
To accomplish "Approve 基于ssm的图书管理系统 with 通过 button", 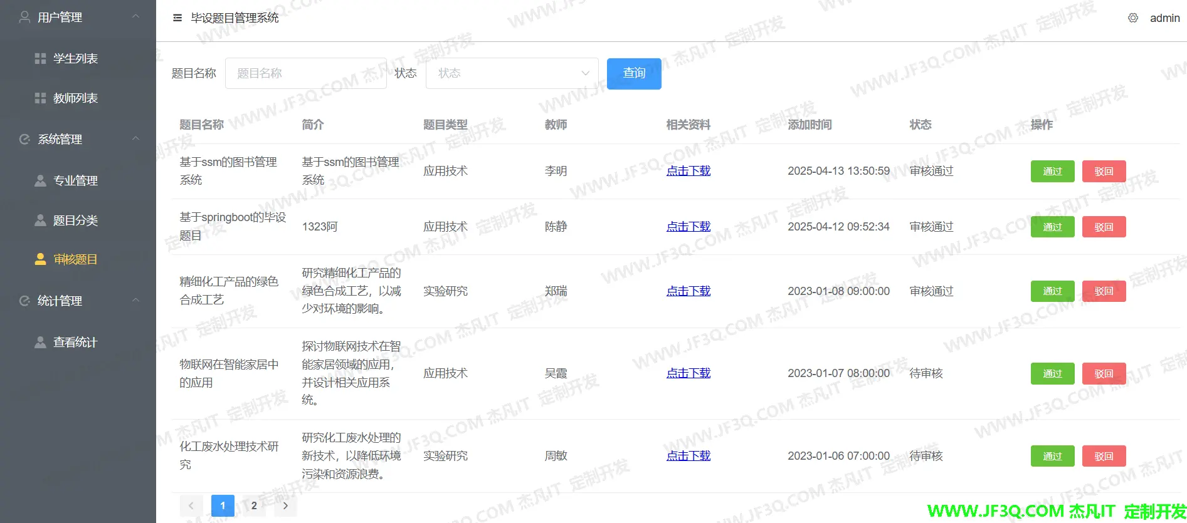I will pos(1052,172).
